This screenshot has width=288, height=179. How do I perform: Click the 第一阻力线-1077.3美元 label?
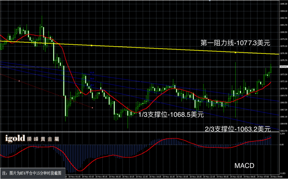[235, 43]
